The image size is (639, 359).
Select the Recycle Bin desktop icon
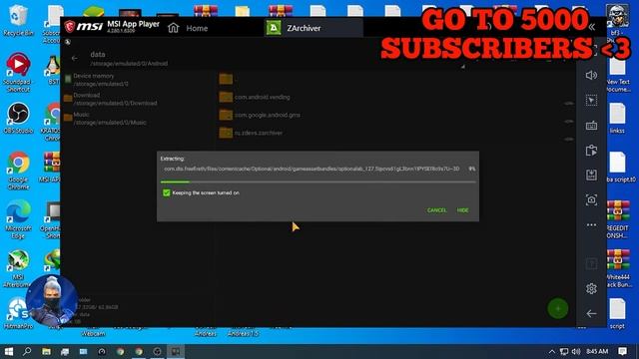point(18,21)
